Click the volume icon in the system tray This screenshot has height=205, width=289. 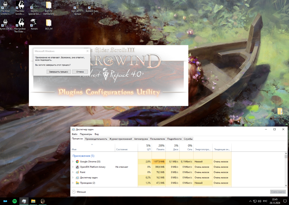pyautogui.click(x=259, y=201)
